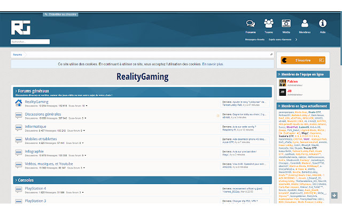Click the Rechercher search field
Screen dimensions: 342x214
[30, 42]
